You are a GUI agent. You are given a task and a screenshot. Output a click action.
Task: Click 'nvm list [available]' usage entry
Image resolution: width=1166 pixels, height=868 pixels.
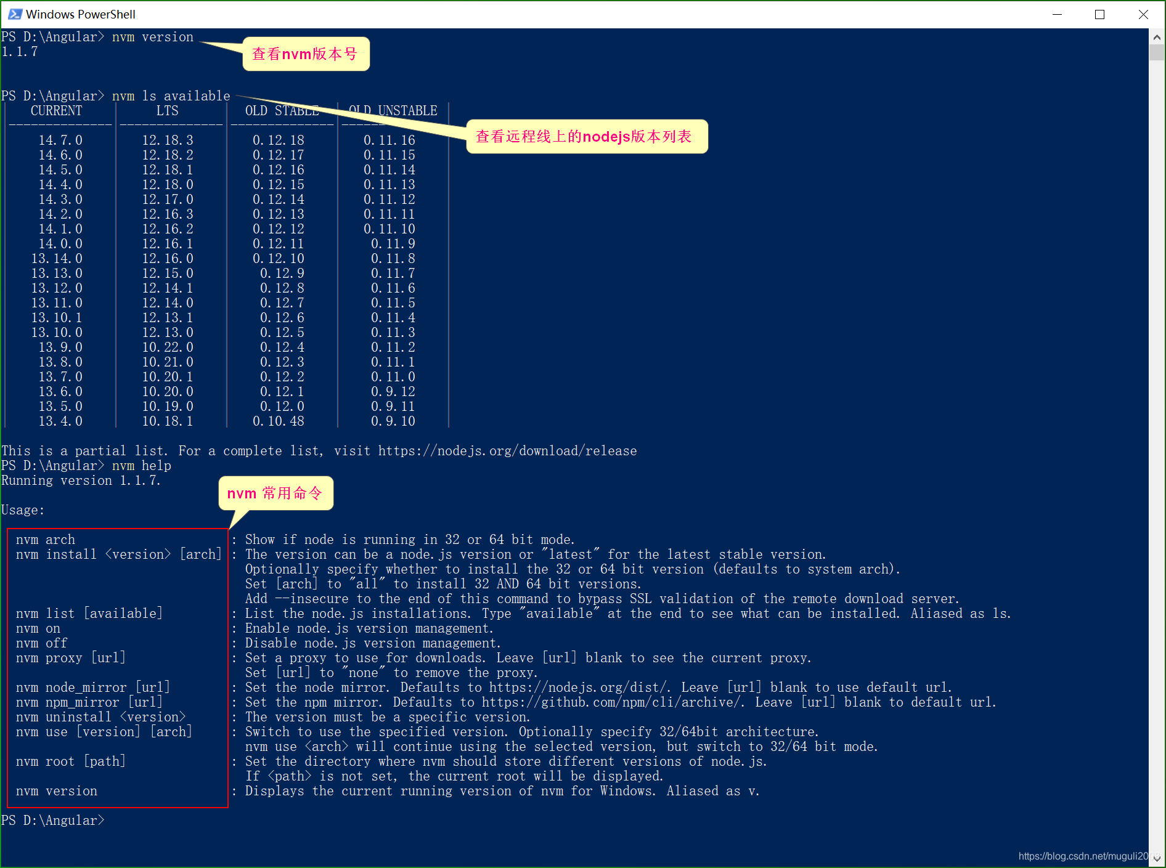[x=89, y=614]
